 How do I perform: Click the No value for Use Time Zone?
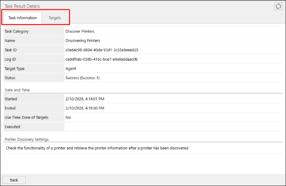(68, 117)
